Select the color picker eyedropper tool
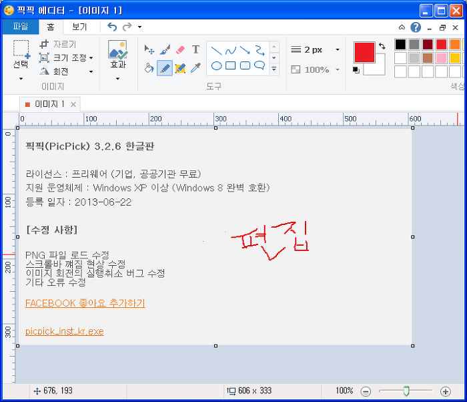This screenshot has height=402, width=467. point(195,68)
